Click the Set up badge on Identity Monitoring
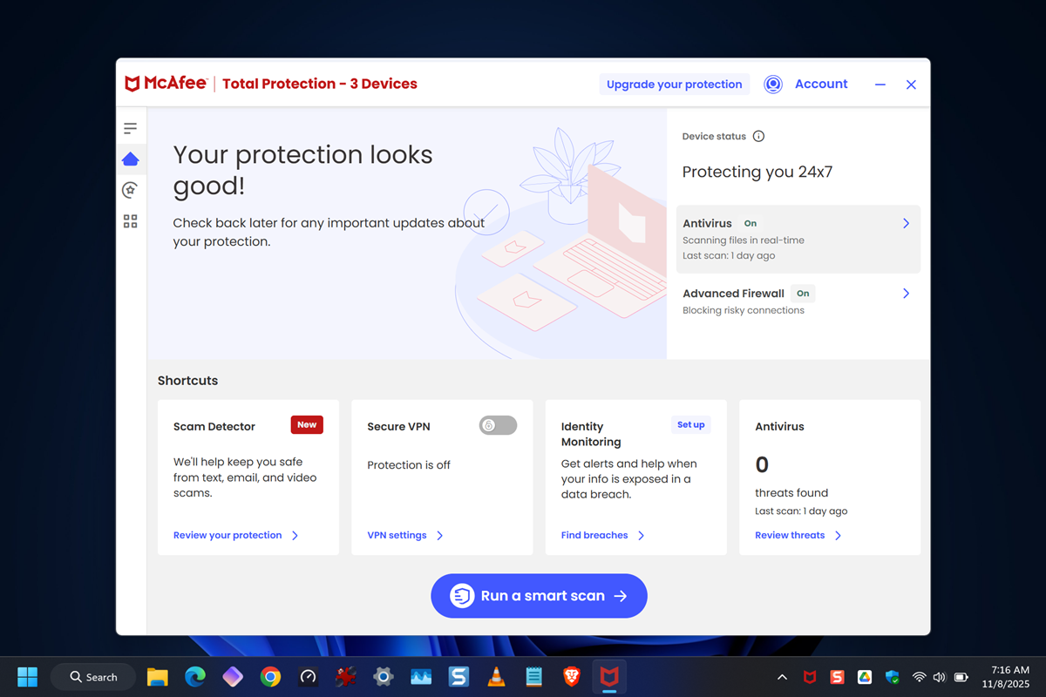Viewport: 1046px width, 697px height. click(x=691, y=425)
